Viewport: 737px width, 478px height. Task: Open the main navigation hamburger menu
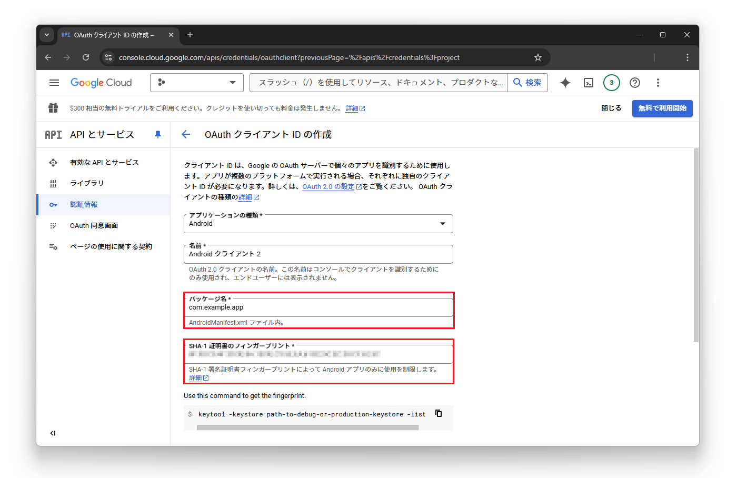(54, 83)
